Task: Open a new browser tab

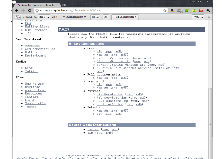Action: (x=64, y=5)
